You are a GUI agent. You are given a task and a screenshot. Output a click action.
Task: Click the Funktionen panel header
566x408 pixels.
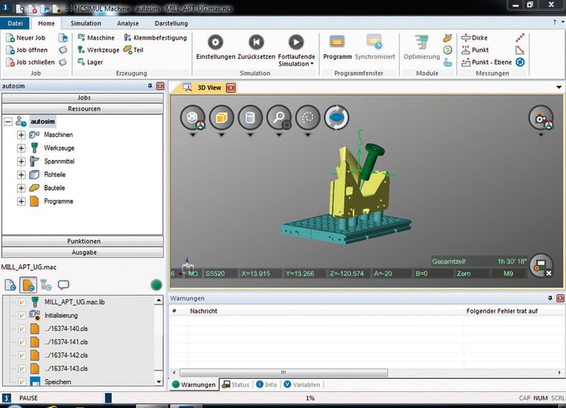pos(84,241)
